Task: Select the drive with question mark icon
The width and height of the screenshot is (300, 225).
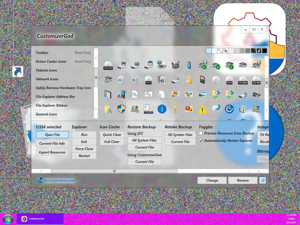Action: click(x=243, y=95)
